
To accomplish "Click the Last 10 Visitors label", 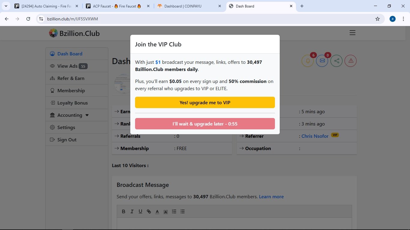I will [x=130, y=165].
